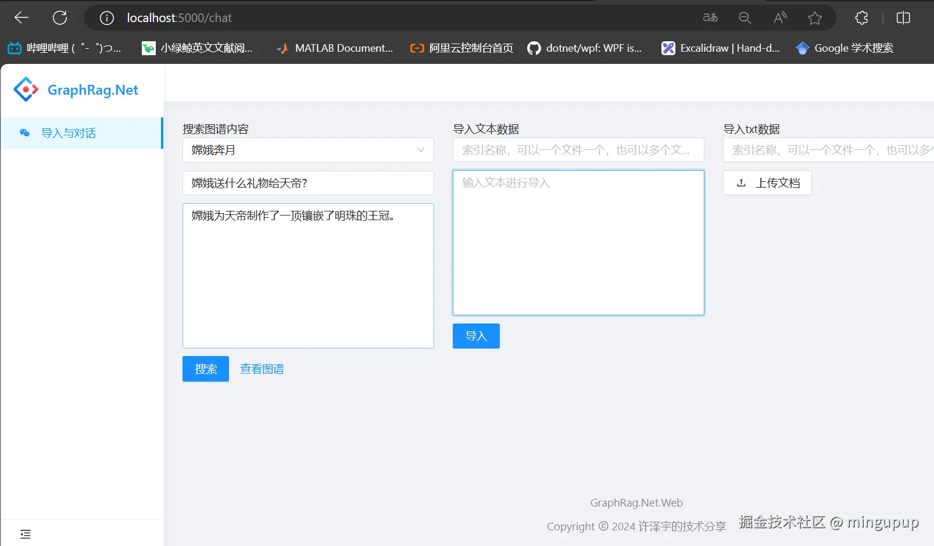The height and width of the screenshot is (546, 934).
Task: Toggle the split screen browser icon
Action: coord(903,18)
